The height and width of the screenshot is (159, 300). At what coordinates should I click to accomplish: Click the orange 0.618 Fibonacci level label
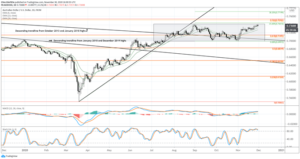[x=277, y=36]
